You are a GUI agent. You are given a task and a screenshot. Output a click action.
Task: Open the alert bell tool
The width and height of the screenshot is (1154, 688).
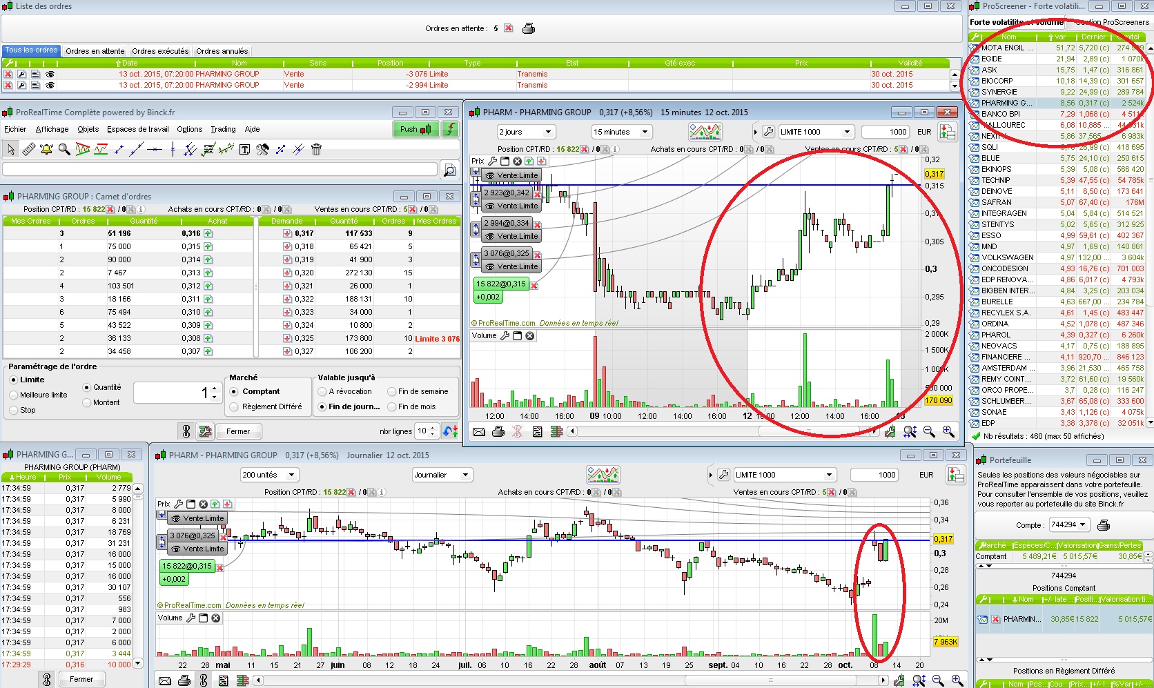(x=46, y=149)
